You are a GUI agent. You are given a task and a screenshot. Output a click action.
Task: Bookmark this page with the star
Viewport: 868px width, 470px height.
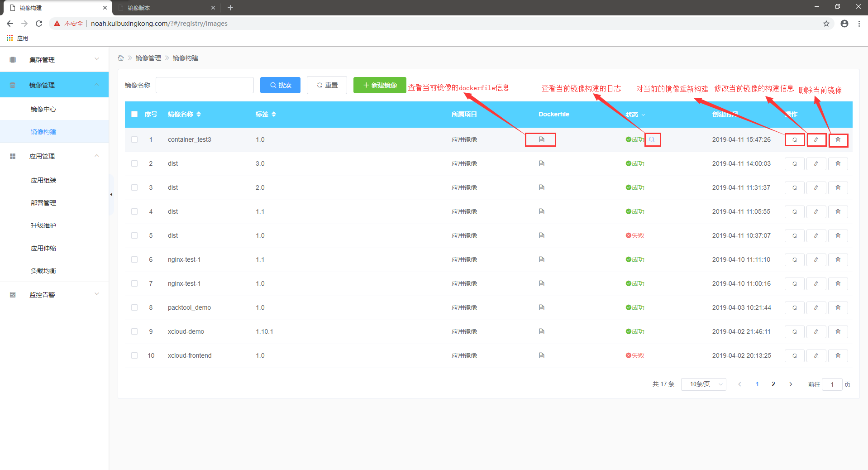[x=826, y=24]
